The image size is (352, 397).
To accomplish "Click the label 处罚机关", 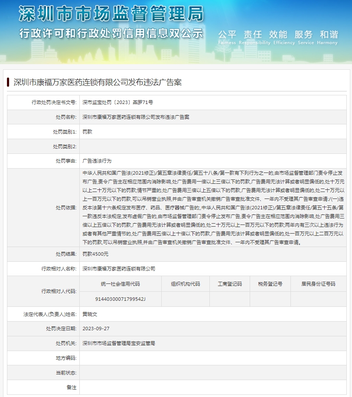I will pos(66,343).
